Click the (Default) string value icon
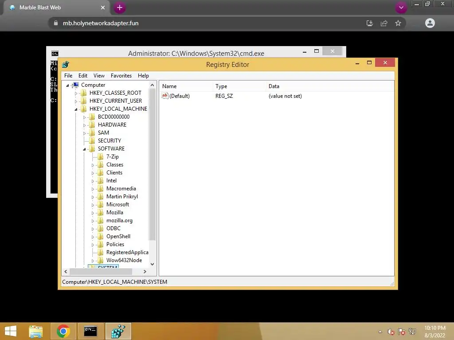 165,96
